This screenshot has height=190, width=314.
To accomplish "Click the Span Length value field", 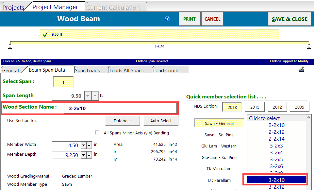I will [x=68, y=96].
